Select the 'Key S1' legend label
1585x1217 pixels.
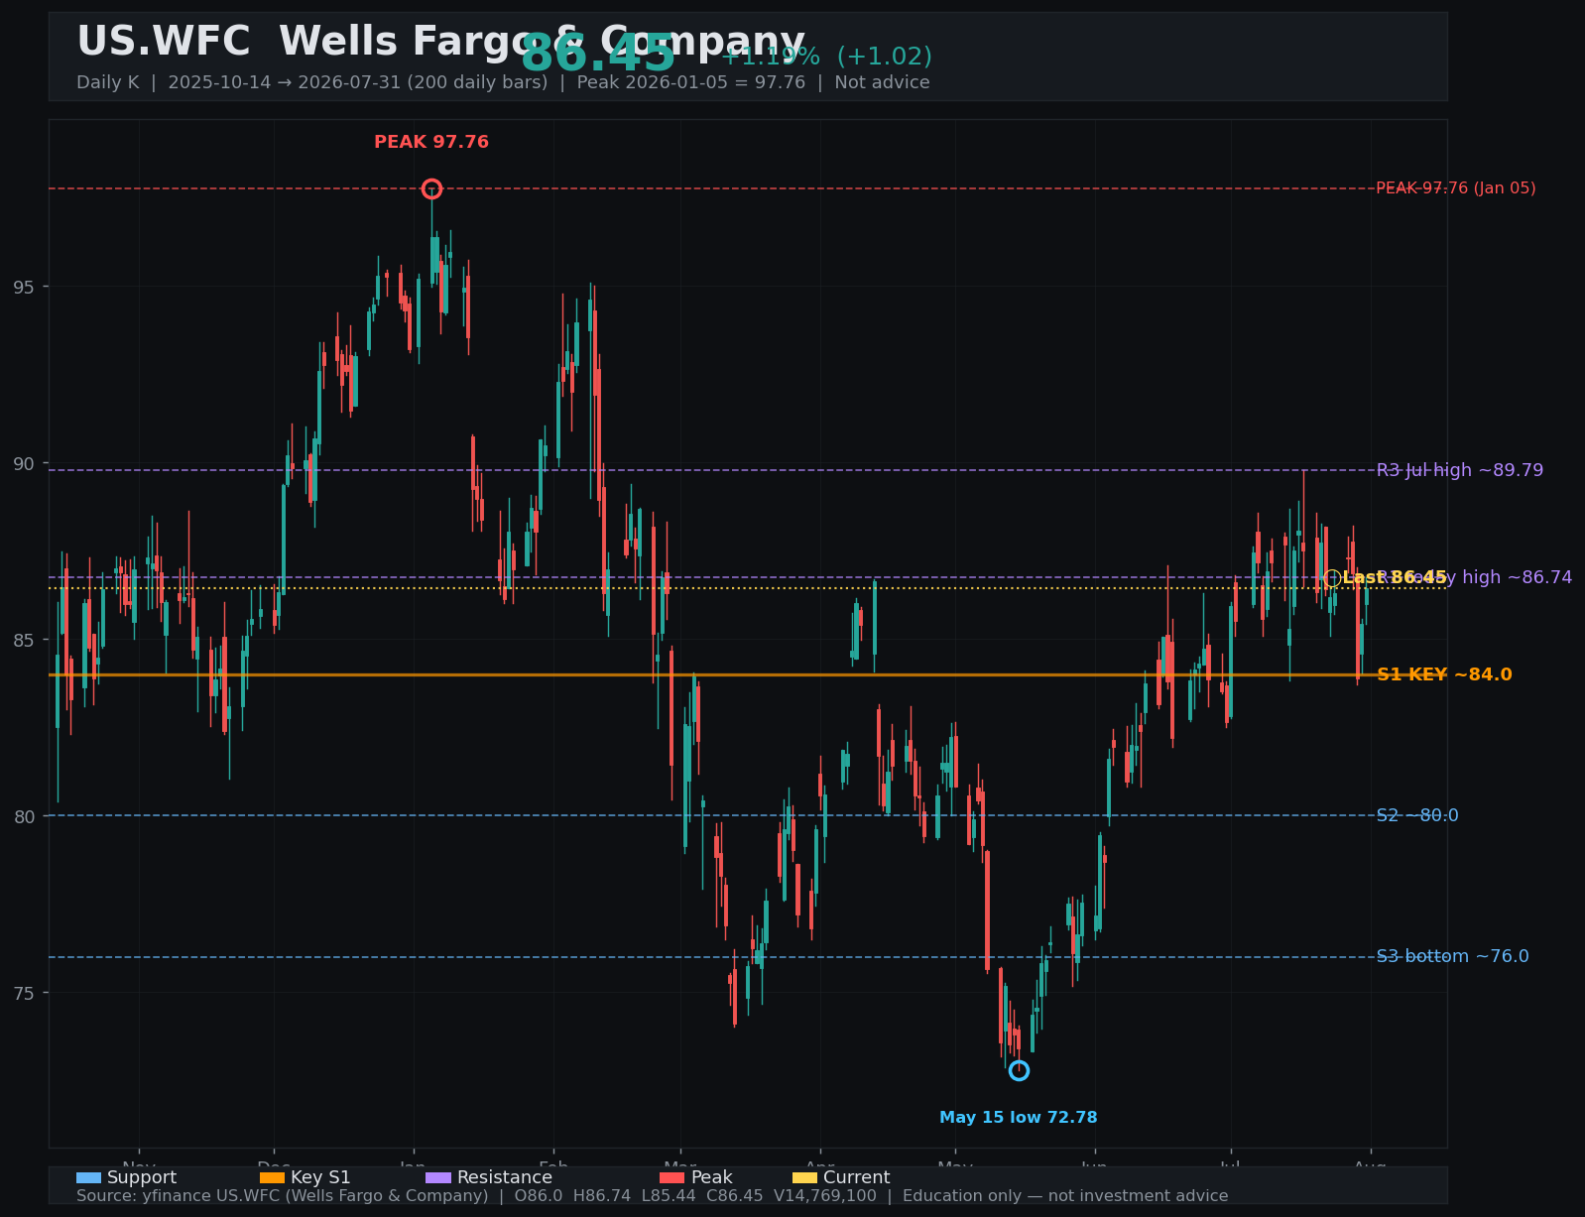[320, 1177]
